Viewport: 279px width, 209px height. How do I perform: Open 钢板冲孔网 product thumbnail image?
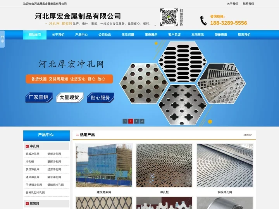pos(225,166)
